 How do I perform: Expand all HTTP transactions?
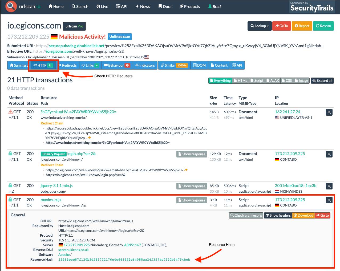pos(322,80)
